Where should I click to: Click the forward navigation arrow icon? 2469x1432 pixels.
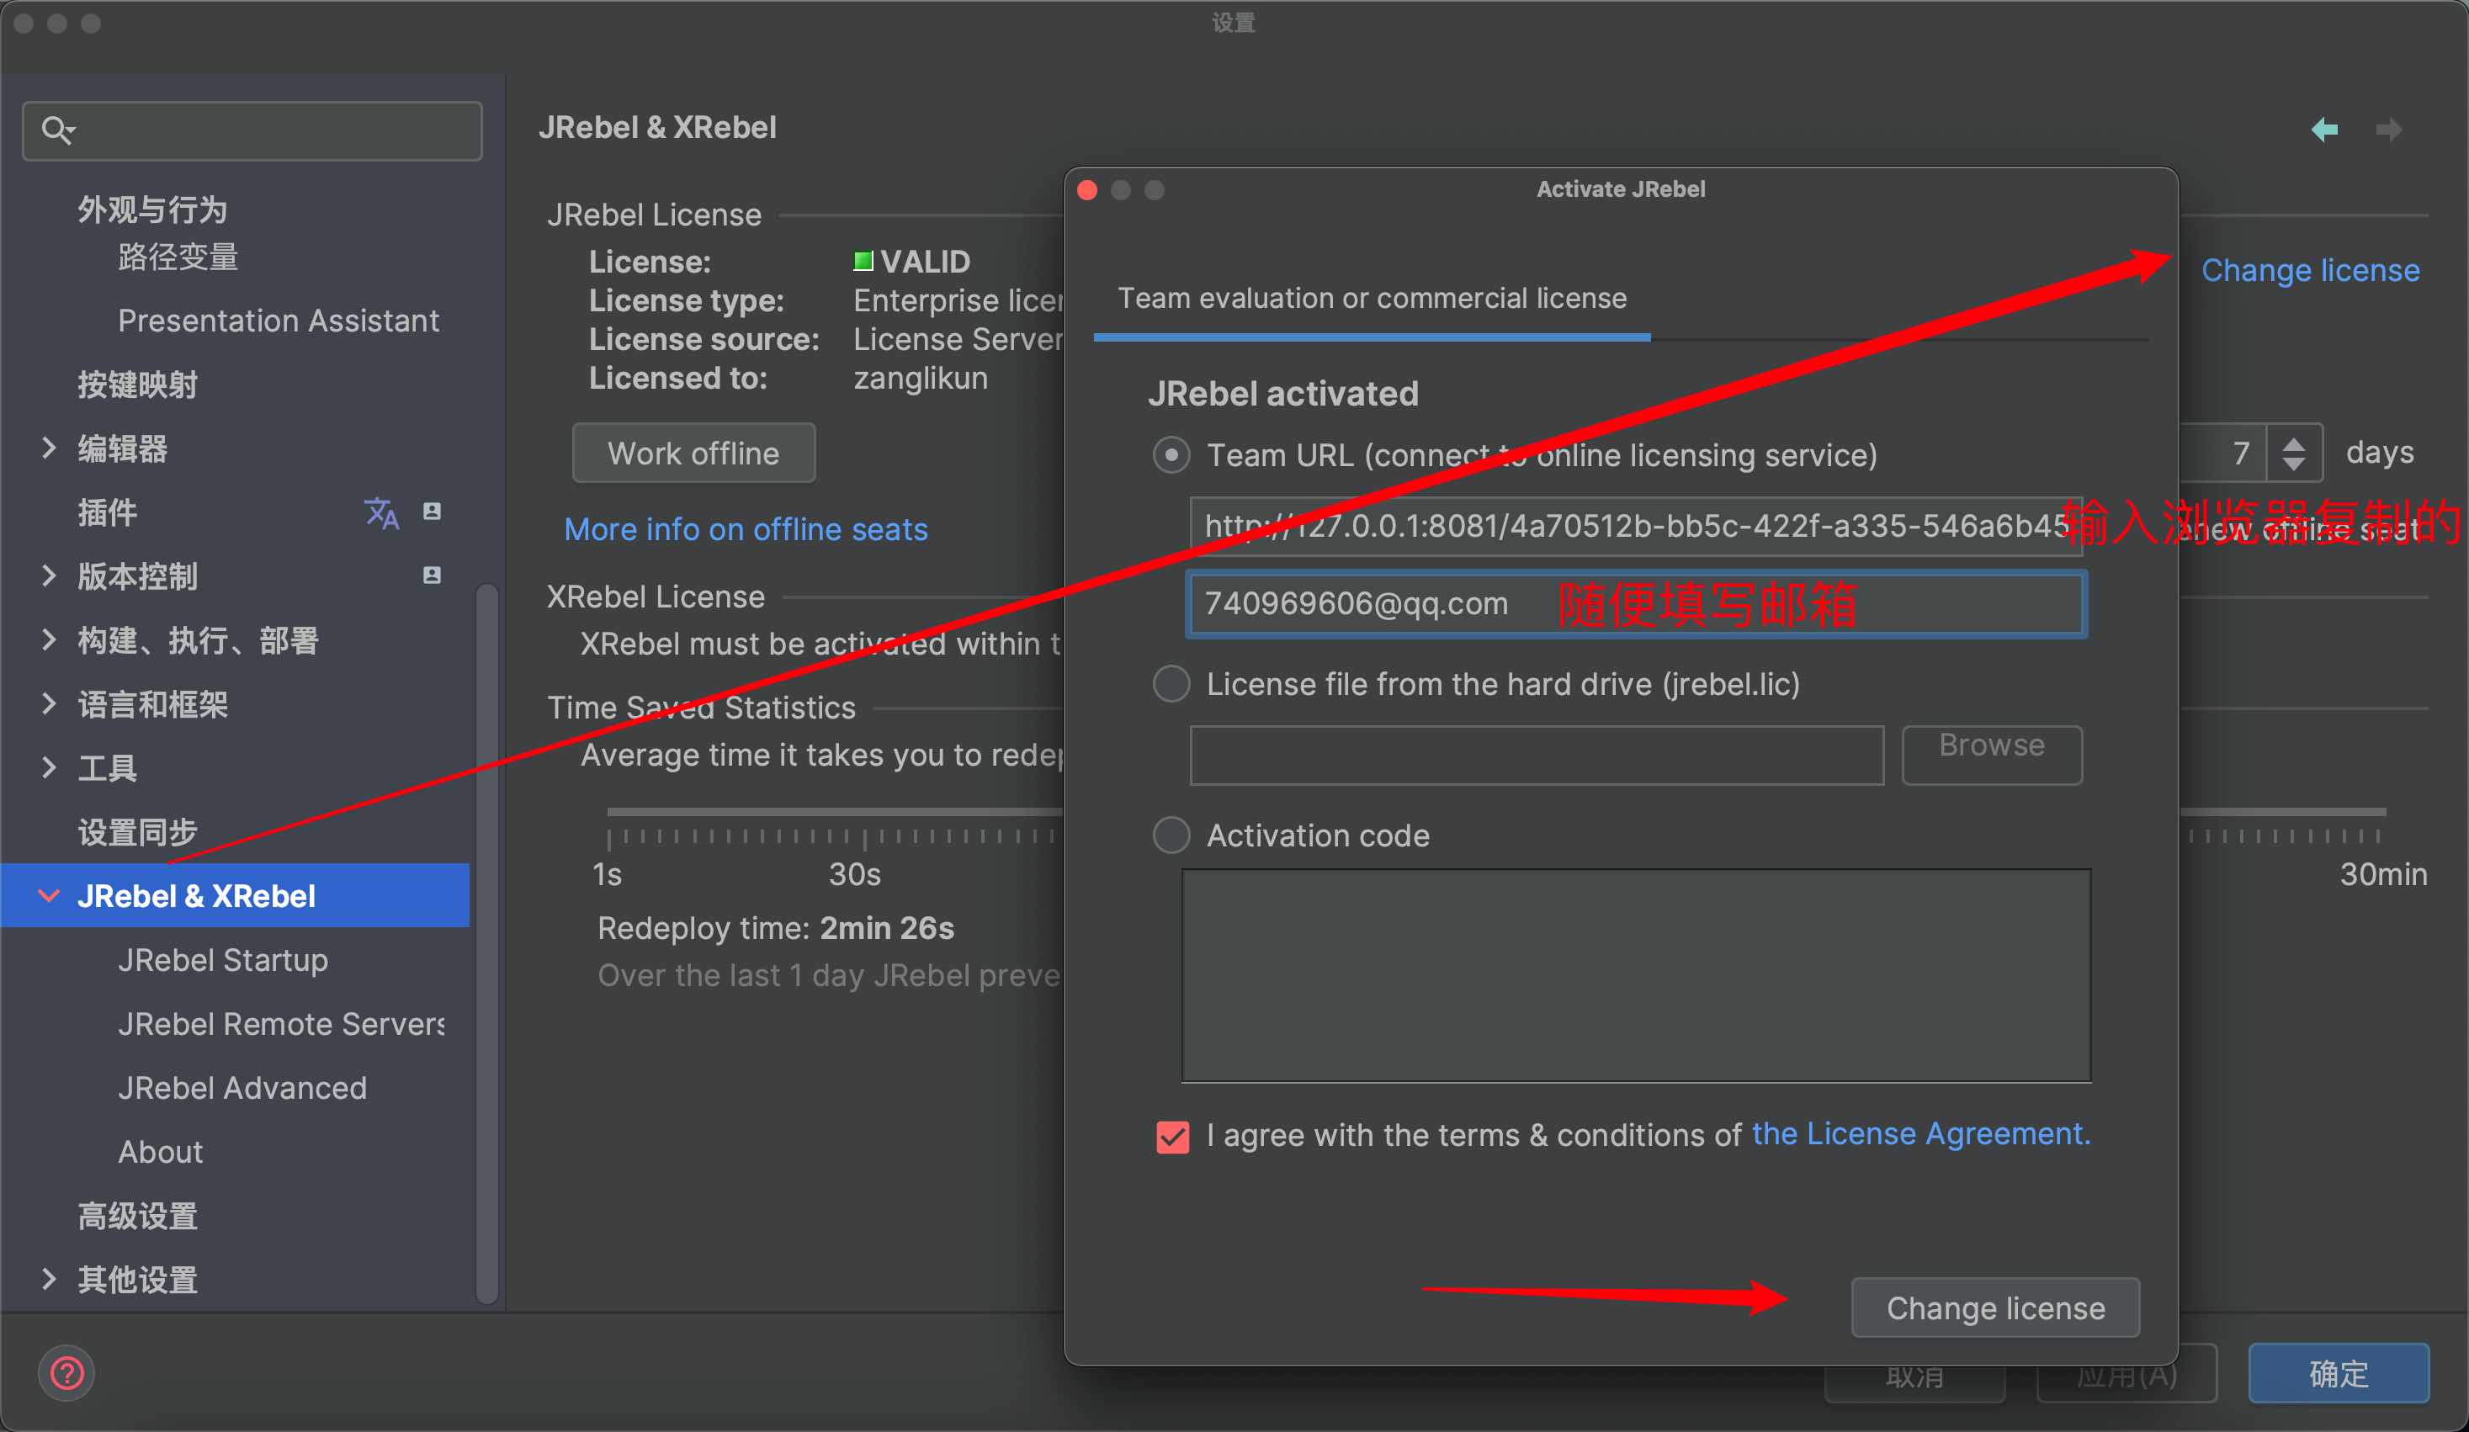point(2389,130)
